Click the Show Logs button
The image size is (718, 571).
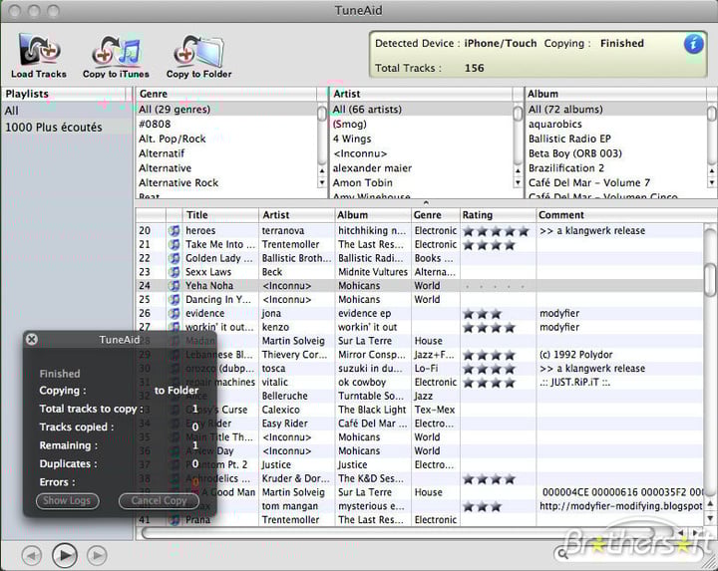[x=67, y=501]
